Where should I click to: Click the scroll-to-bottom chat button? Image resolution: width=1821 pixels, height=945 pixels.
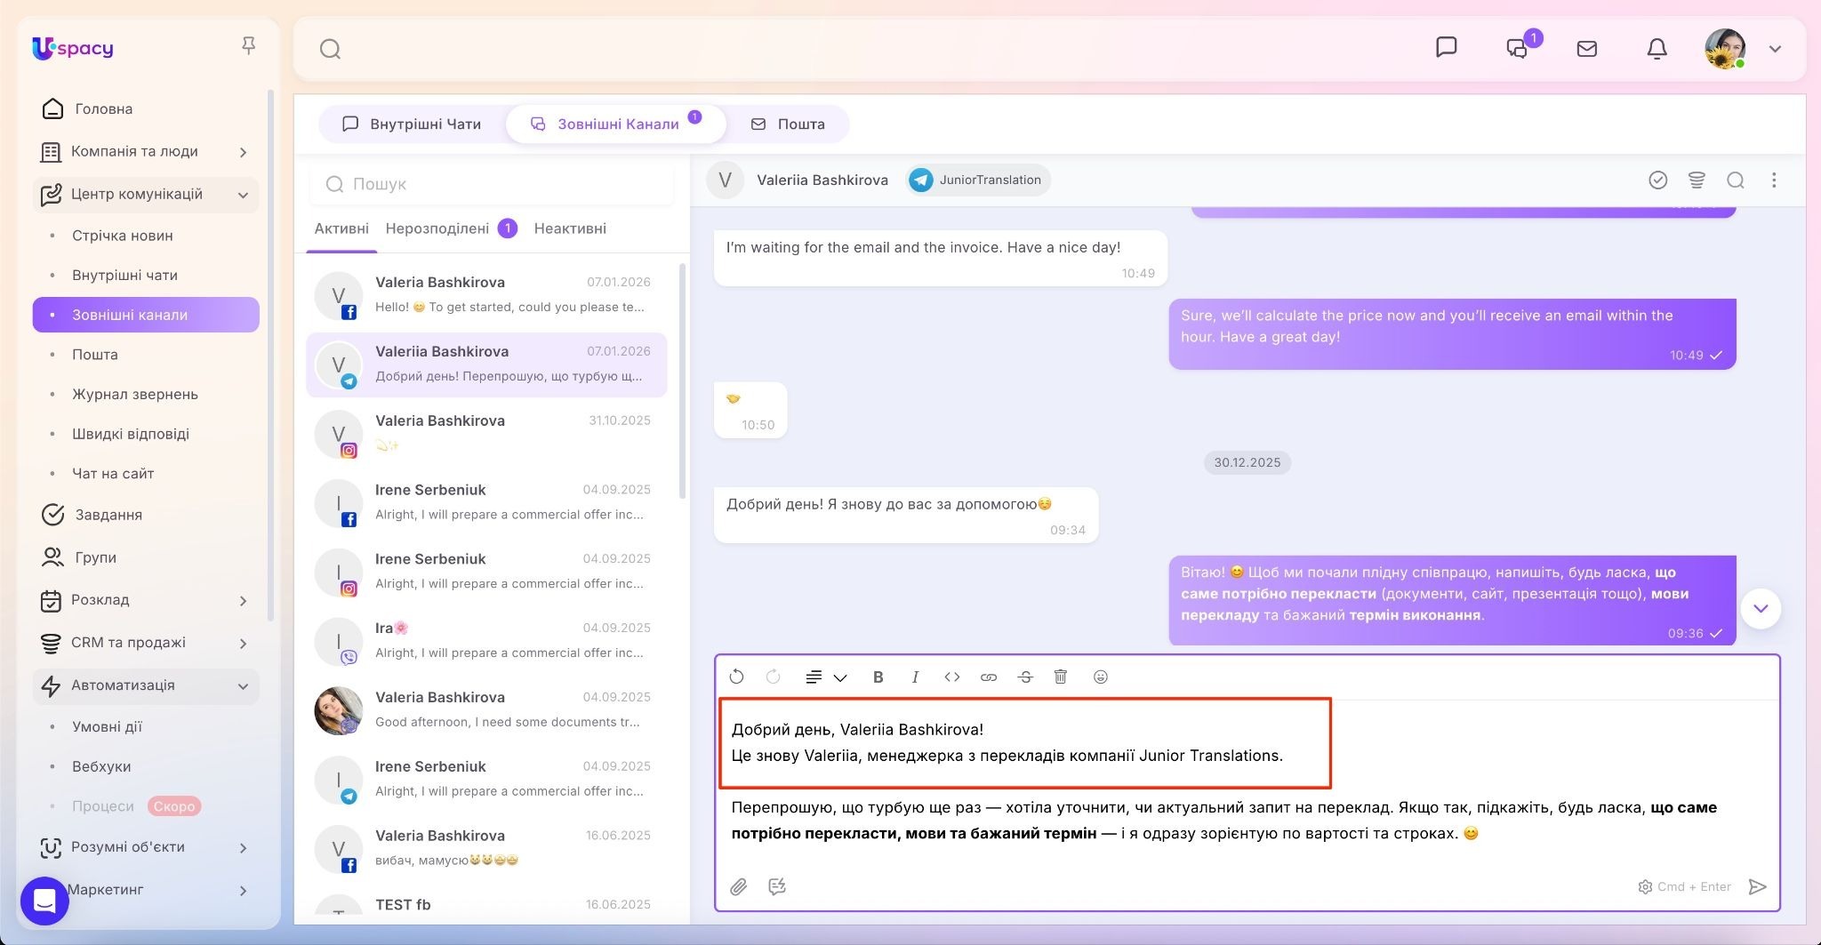pyautogui.click(x=1760, y=609)
